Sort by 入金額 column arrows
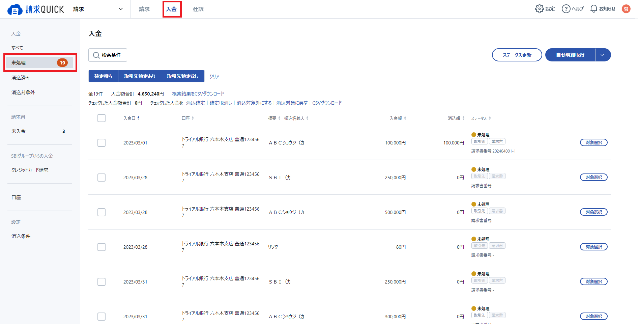The image size is (638, 324). (x=405, y=118)
